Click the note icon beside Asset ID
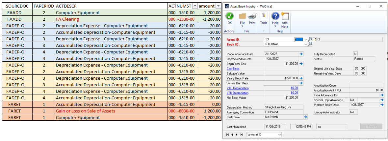 [x=314, y=39]
